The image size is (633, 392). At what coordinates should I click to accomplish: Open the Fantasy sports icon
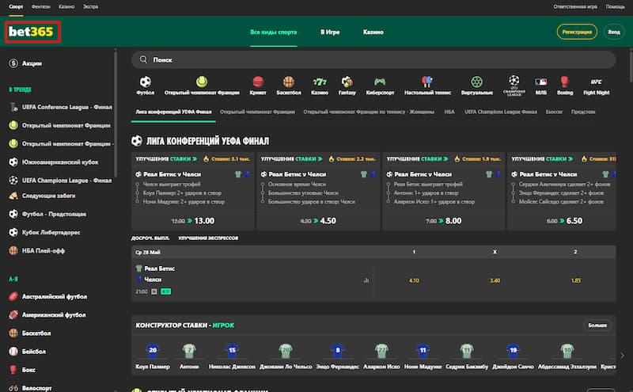(x=347, y=86)
